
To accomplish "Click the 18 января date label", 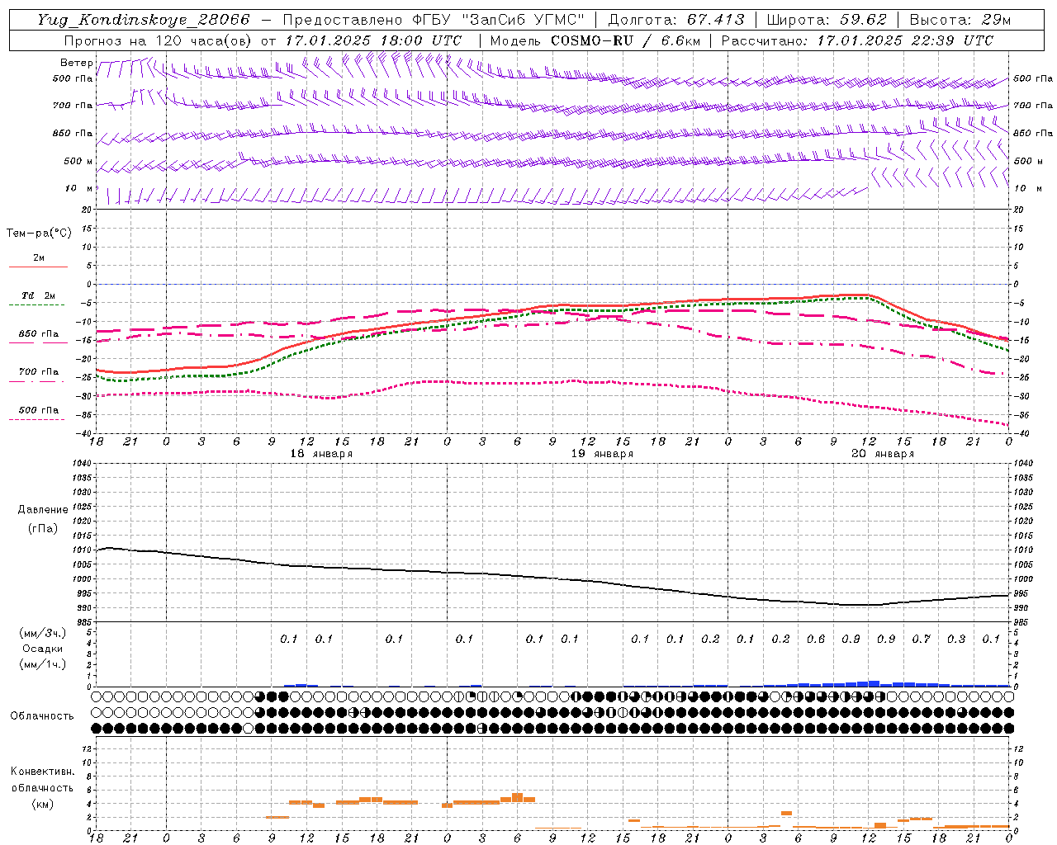I will coord(321,453).
